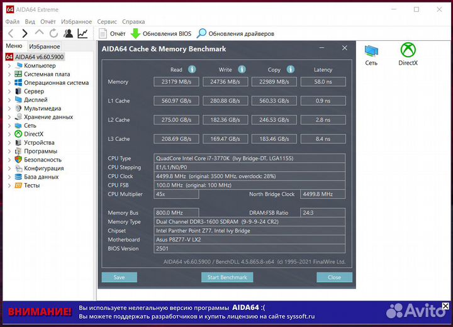Select Дисплей in the tree
The height and width of the screenshot is (327, 453).
pyautogui.click(x=35, y=100)
